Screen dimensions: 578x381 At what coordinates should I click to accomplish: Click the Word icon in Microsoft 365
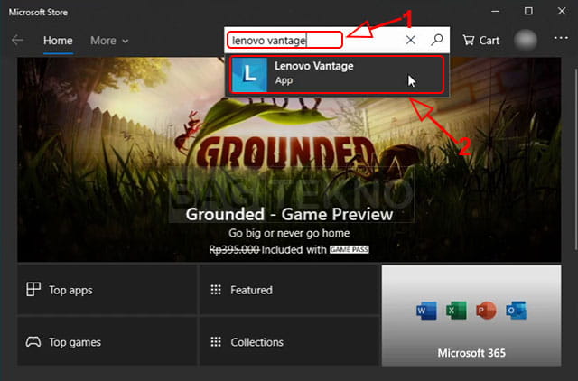(x=425, y=311)
